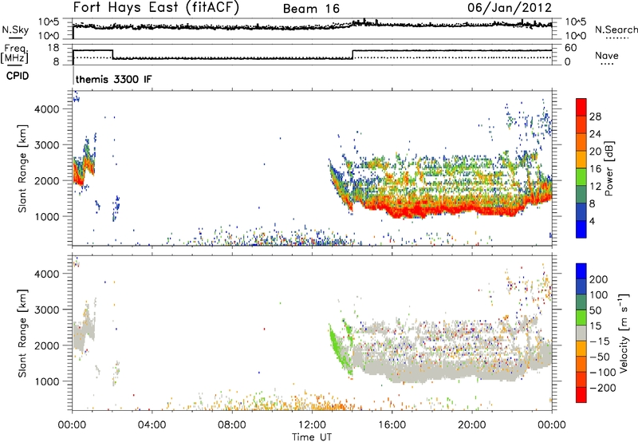The width and height of the screenshot is (638, 442).
Task: Pick the gray Velocity segment between -15 and 15
Action: (581, 333)
